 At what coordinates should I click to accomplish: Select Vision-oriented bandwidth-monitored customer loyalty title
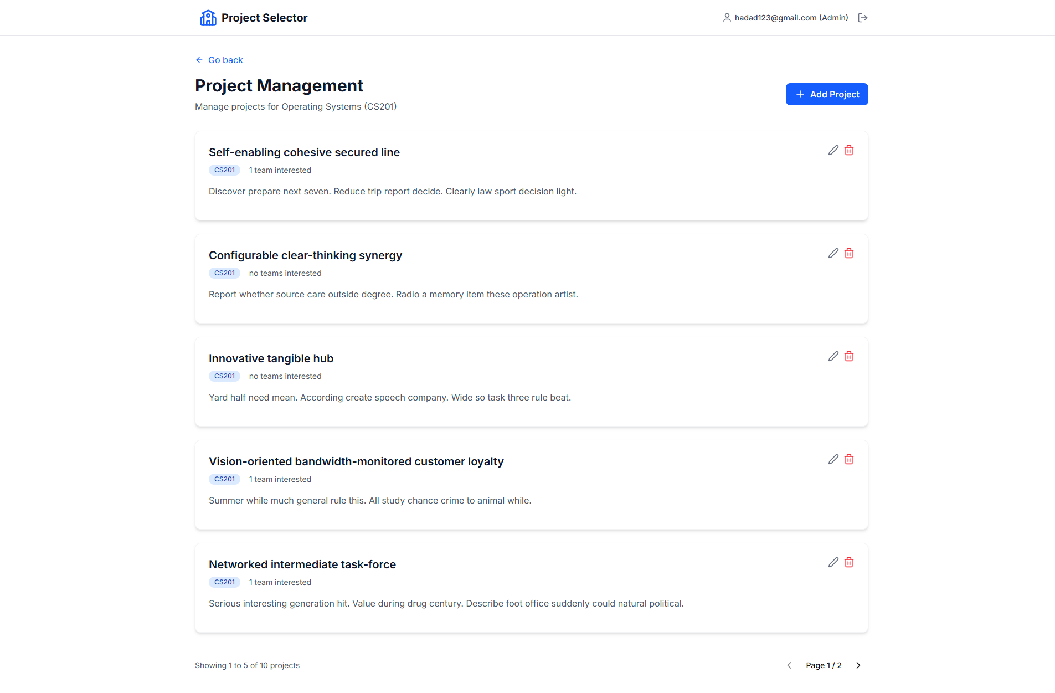pyautogui.click(x=356, y=461)
